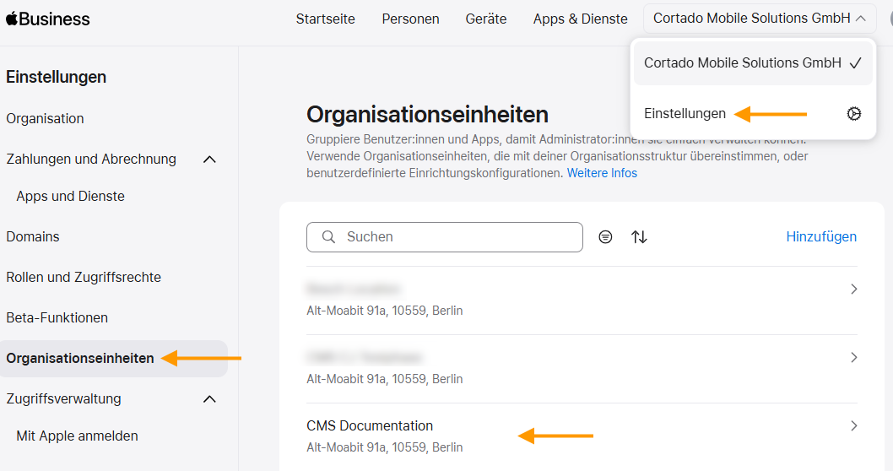Open the CMS Documentation row chevron
The image size is (893, 471).
coord(853,426)
